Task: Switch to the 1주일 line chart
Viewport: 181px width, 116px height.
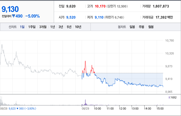Action: [32, 27]
